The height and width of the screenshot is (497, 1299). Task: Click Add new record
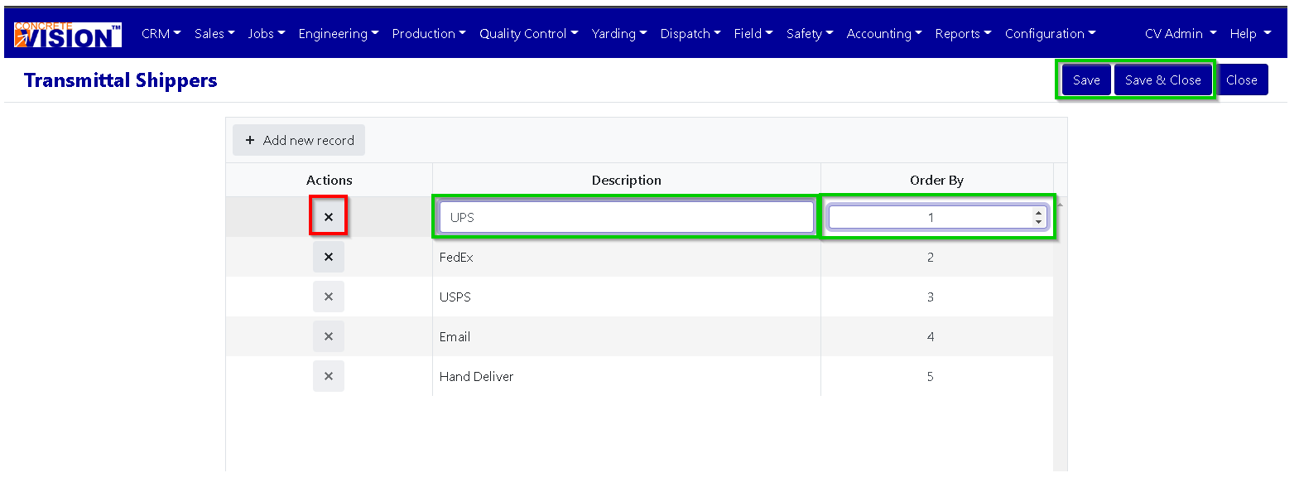click(299, 140)
